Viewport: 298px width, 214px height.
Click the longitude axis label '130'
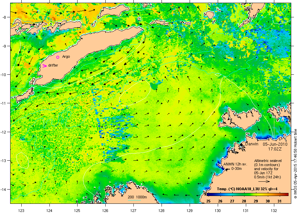click(x=218, y=210)
